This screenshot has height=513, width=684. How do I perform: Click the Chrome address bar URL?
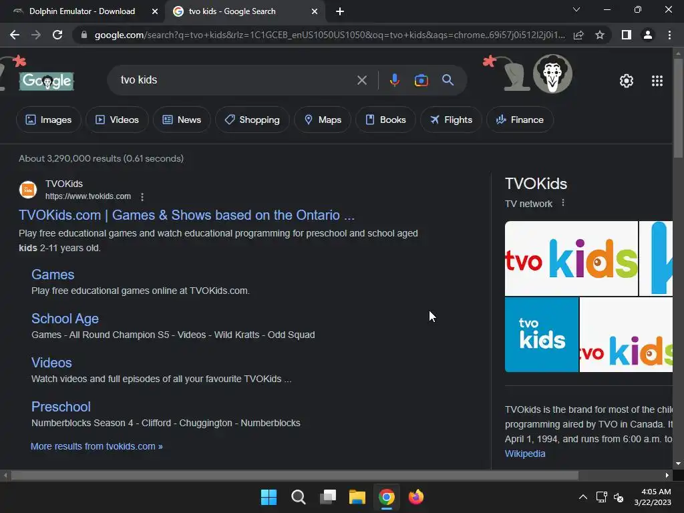click(x=330, y=35)
